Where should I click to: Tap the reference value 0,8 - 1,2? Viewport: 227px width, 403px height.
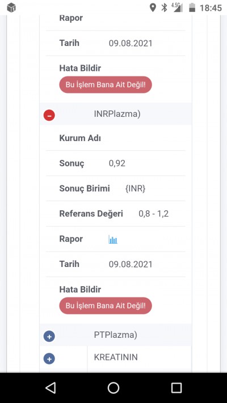click(x=154, y=214)
